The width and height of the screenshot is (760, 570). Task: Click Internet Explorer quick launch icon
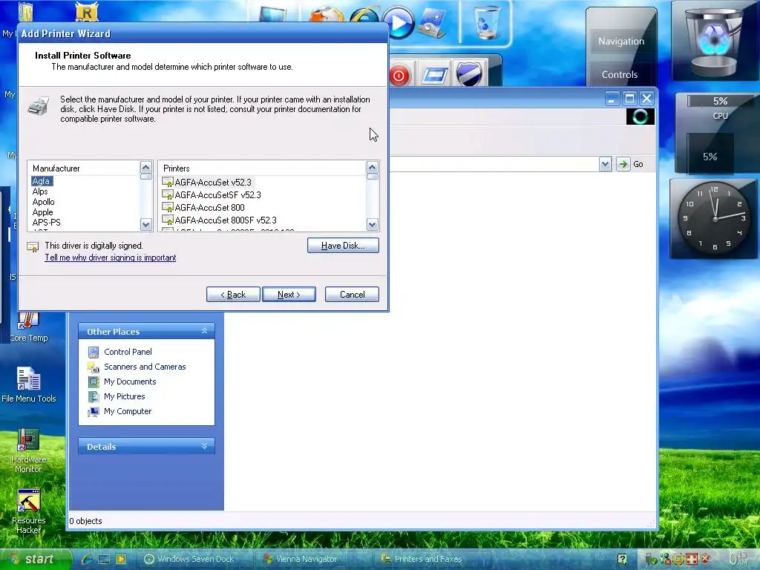pos(88,559)
